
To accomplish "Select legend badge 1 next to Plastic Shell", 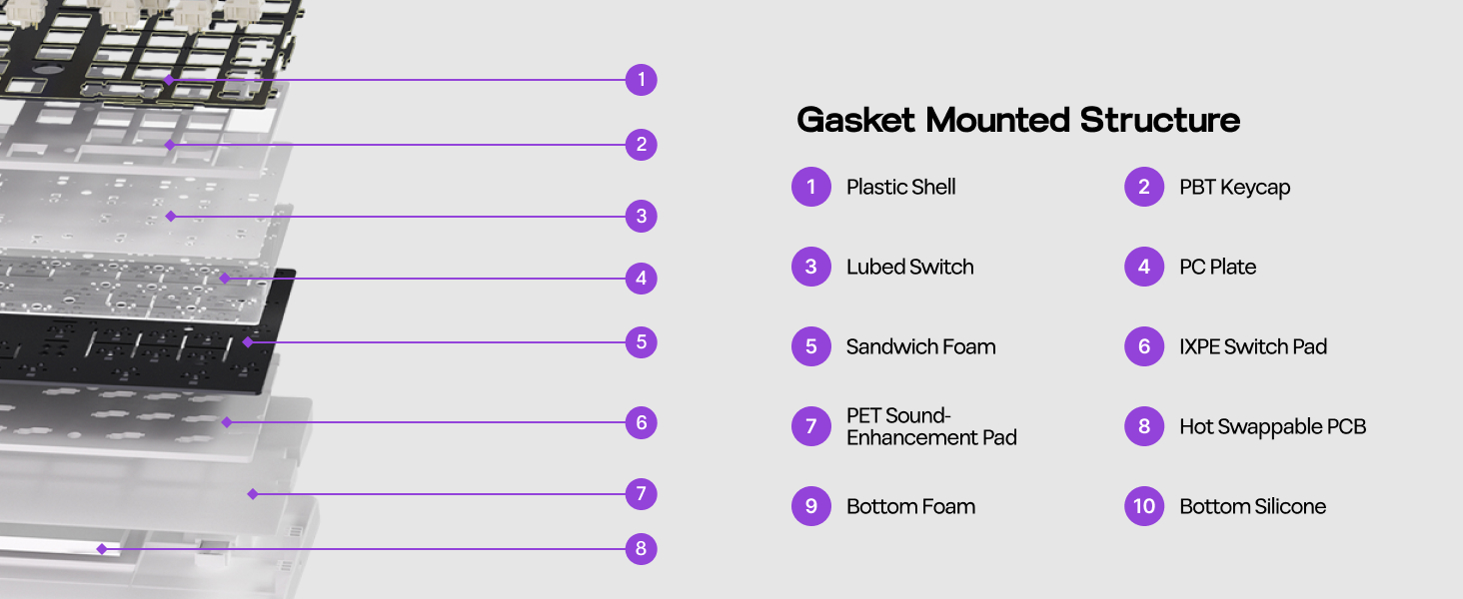I will tap(811, 187).
